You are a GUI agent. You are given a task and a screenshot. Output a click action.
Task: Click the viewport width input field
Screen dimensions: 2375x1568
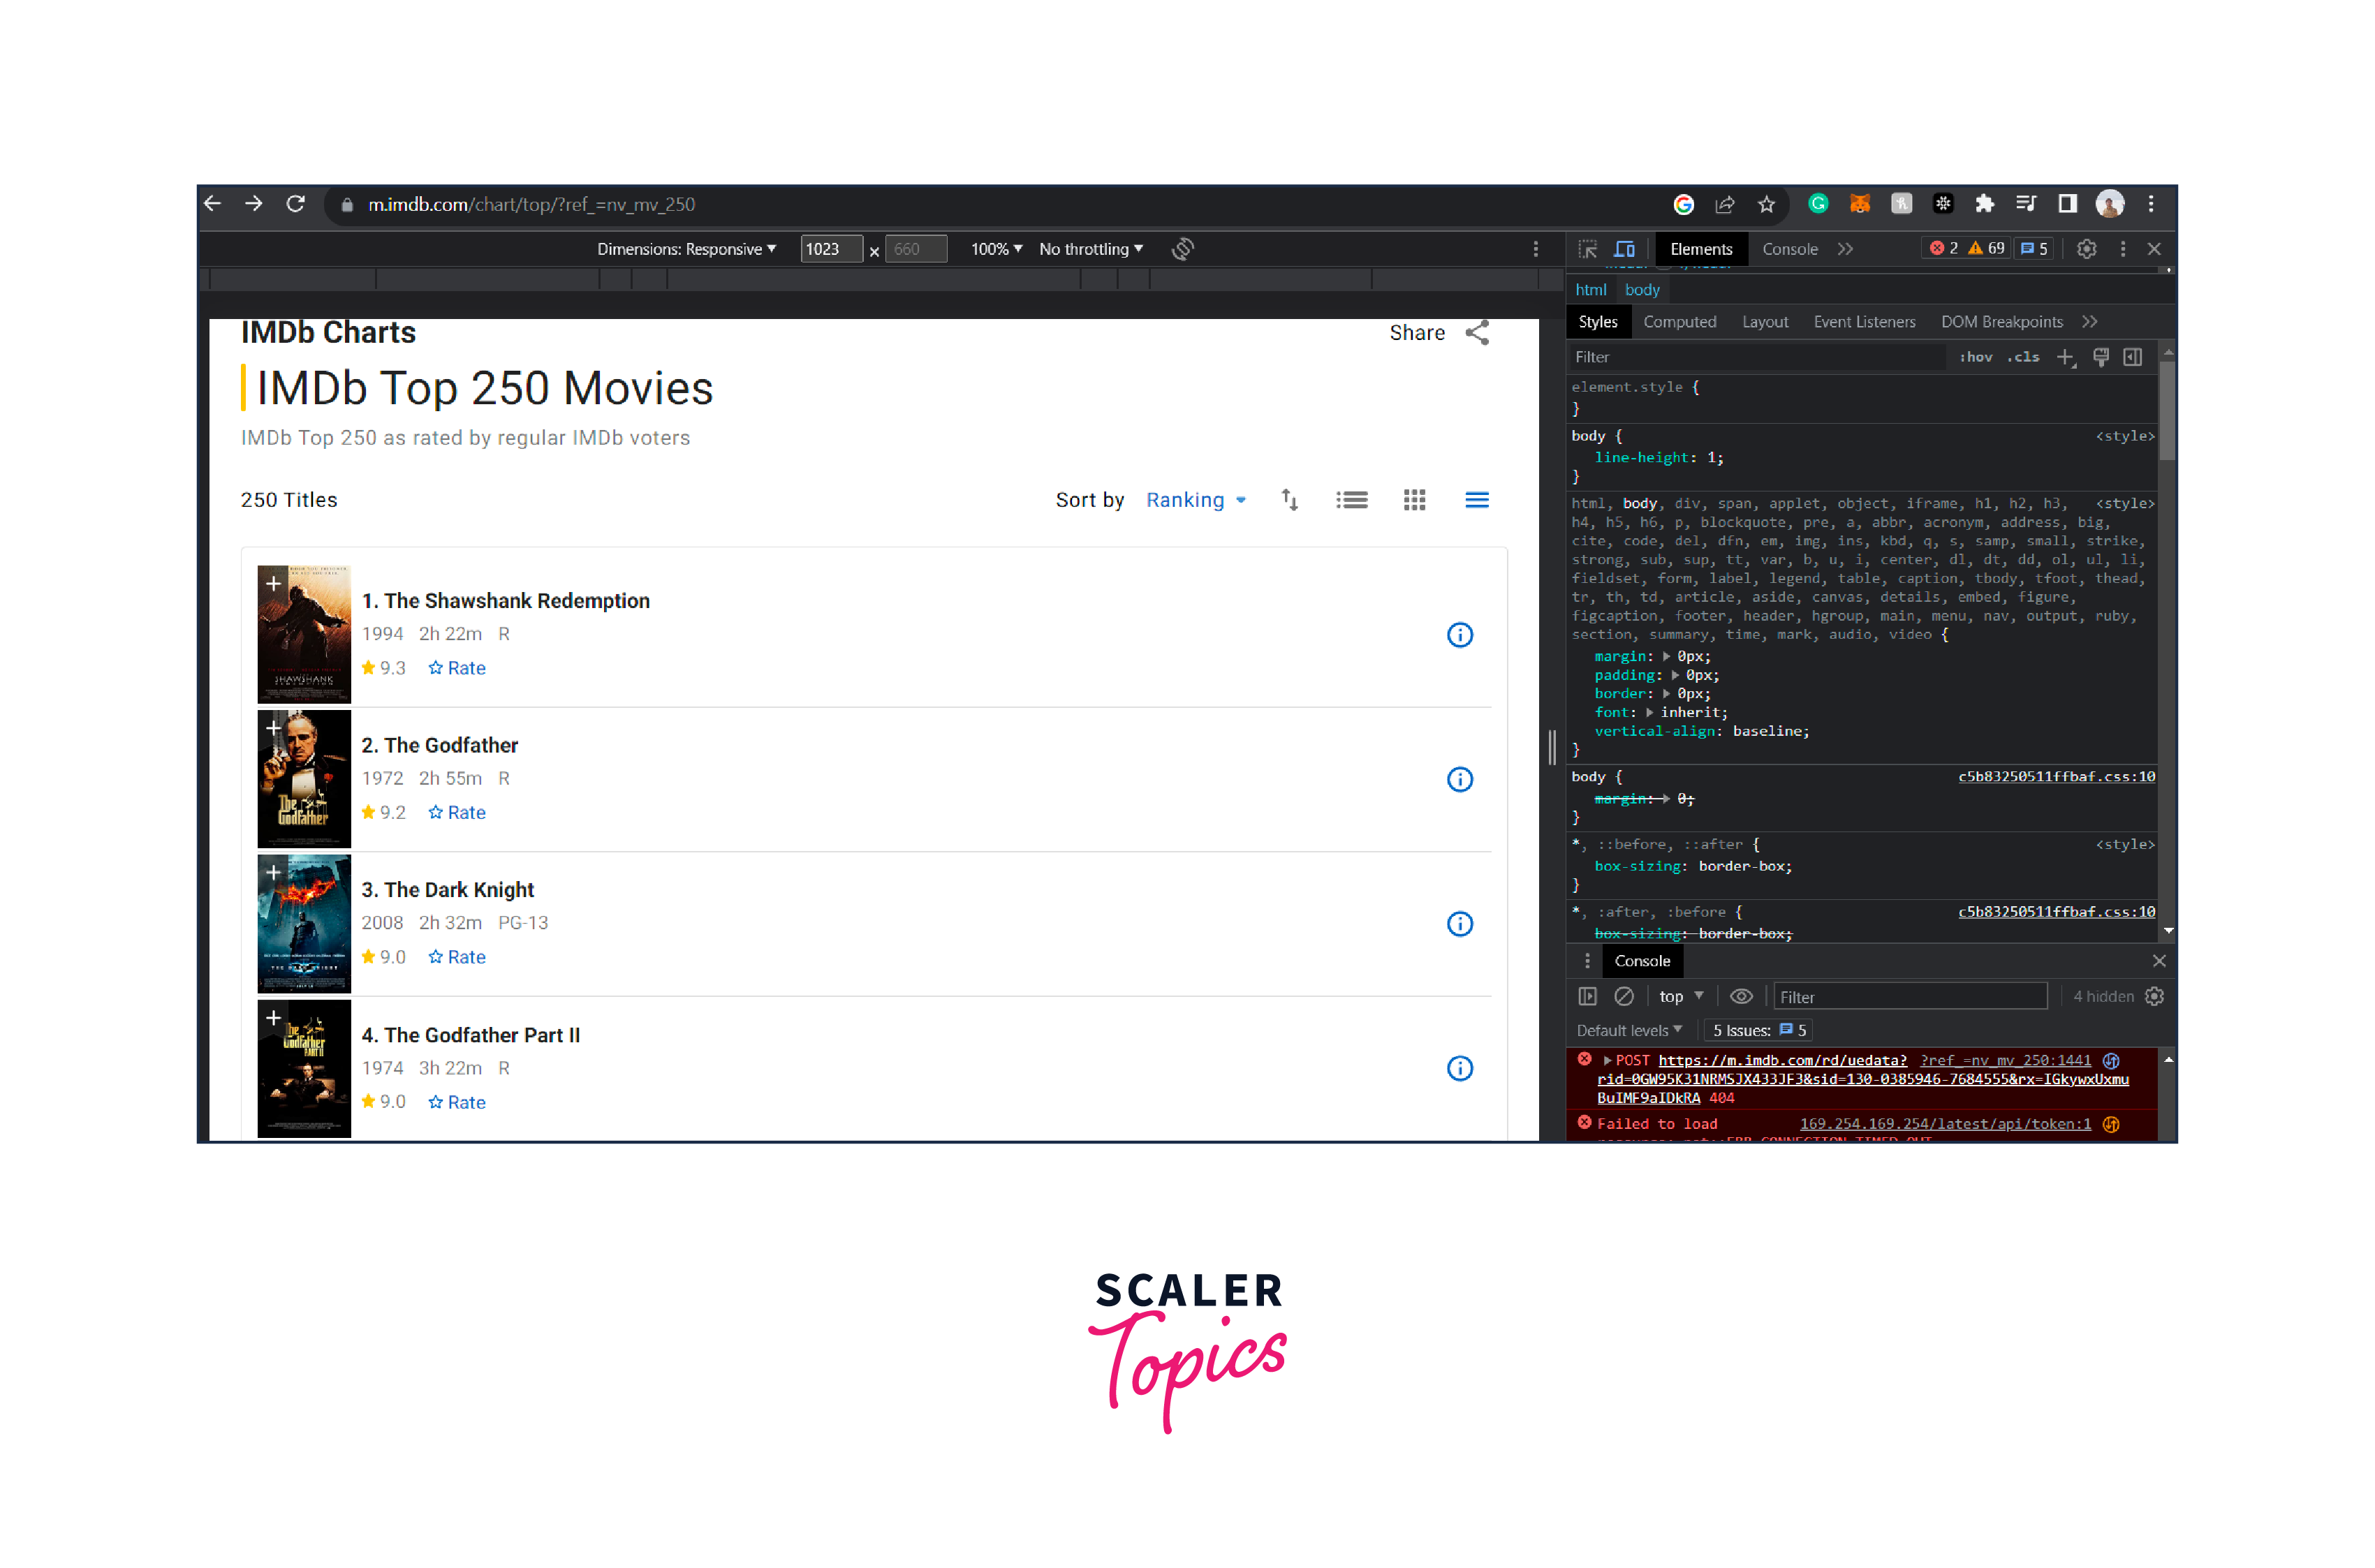click(x=830, y=249)
